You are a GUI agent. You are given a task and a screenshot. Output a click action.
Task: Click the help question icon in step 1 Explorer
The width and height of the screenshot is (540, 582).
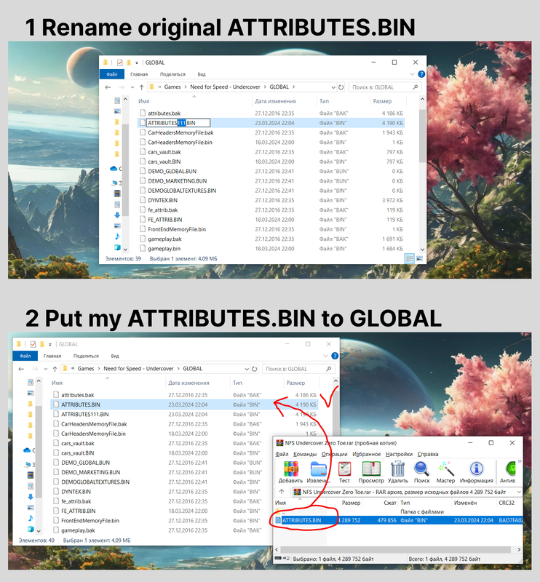421,74
